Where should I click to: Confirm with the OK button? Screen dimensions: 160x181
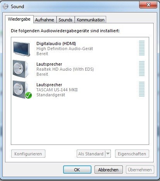pyautogui.click(x=77, y=169)
